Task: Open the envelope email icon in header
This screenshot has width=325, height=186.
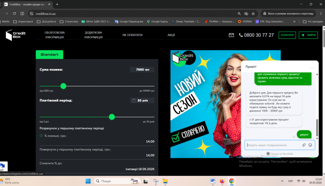Action: pyautogui.click(x=231, y=35)
